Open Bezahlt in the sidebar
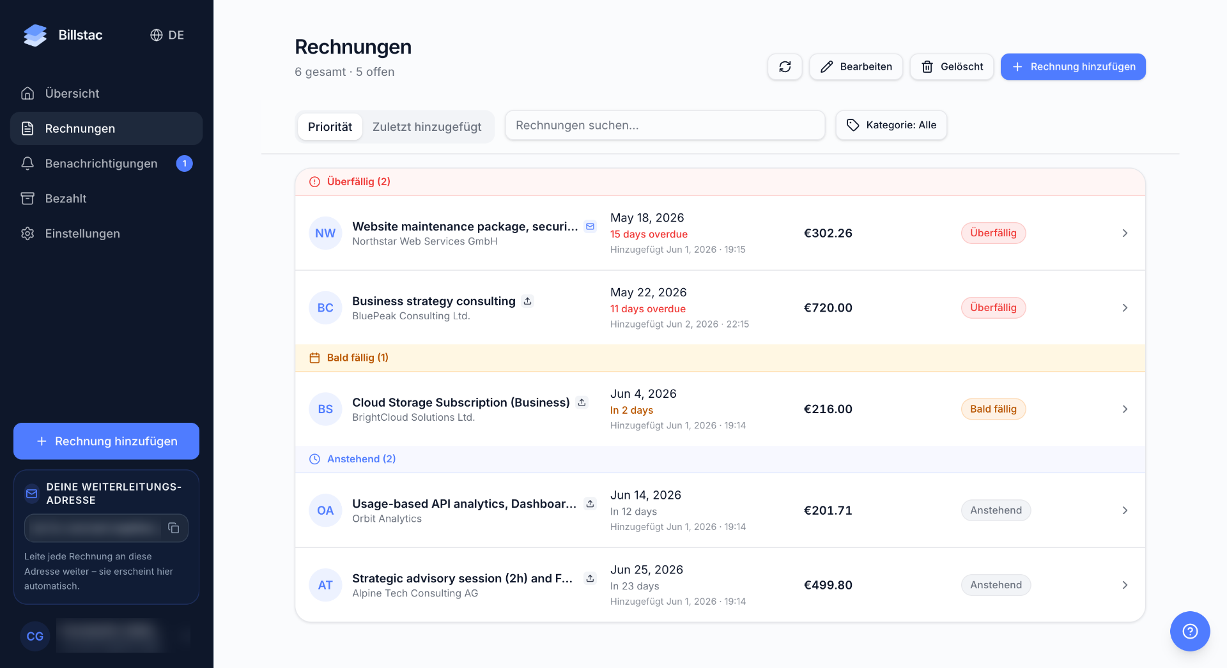Screen dimensions: 1227x668 pyautogui.click(x=106, y=199)
